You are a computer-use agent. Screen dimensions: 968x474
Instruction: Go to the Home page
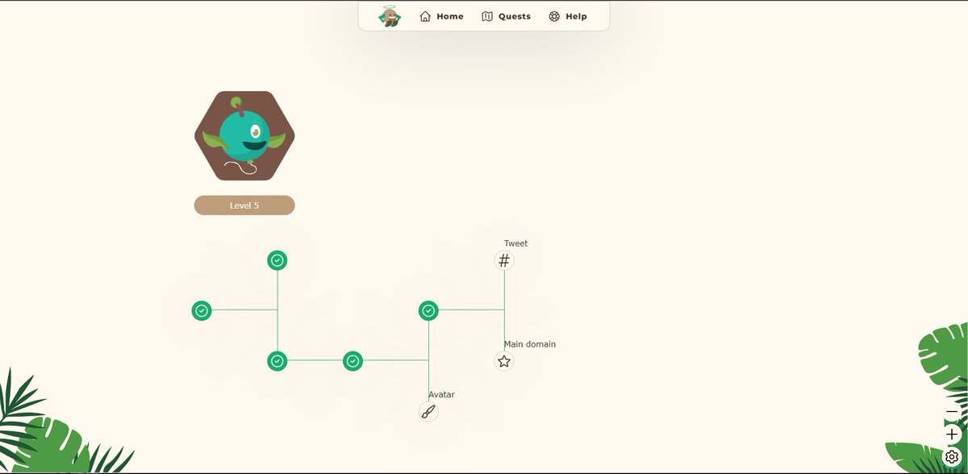click(x=441, y=16)
